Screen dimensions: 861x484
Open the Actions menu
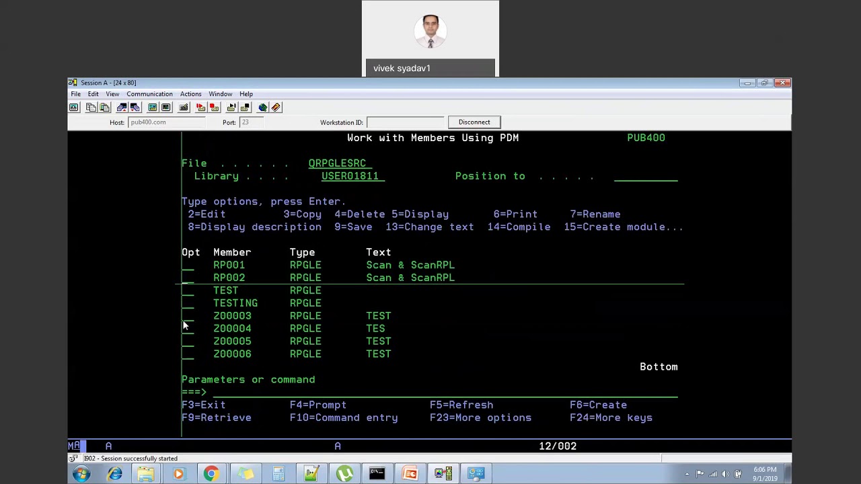190,94
